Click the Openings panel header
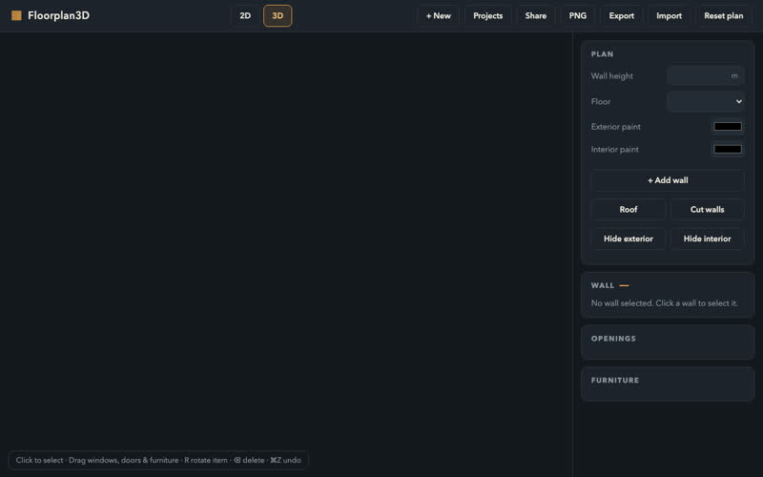Viewport: 763px width, 477px height. [x=613, y=339]
